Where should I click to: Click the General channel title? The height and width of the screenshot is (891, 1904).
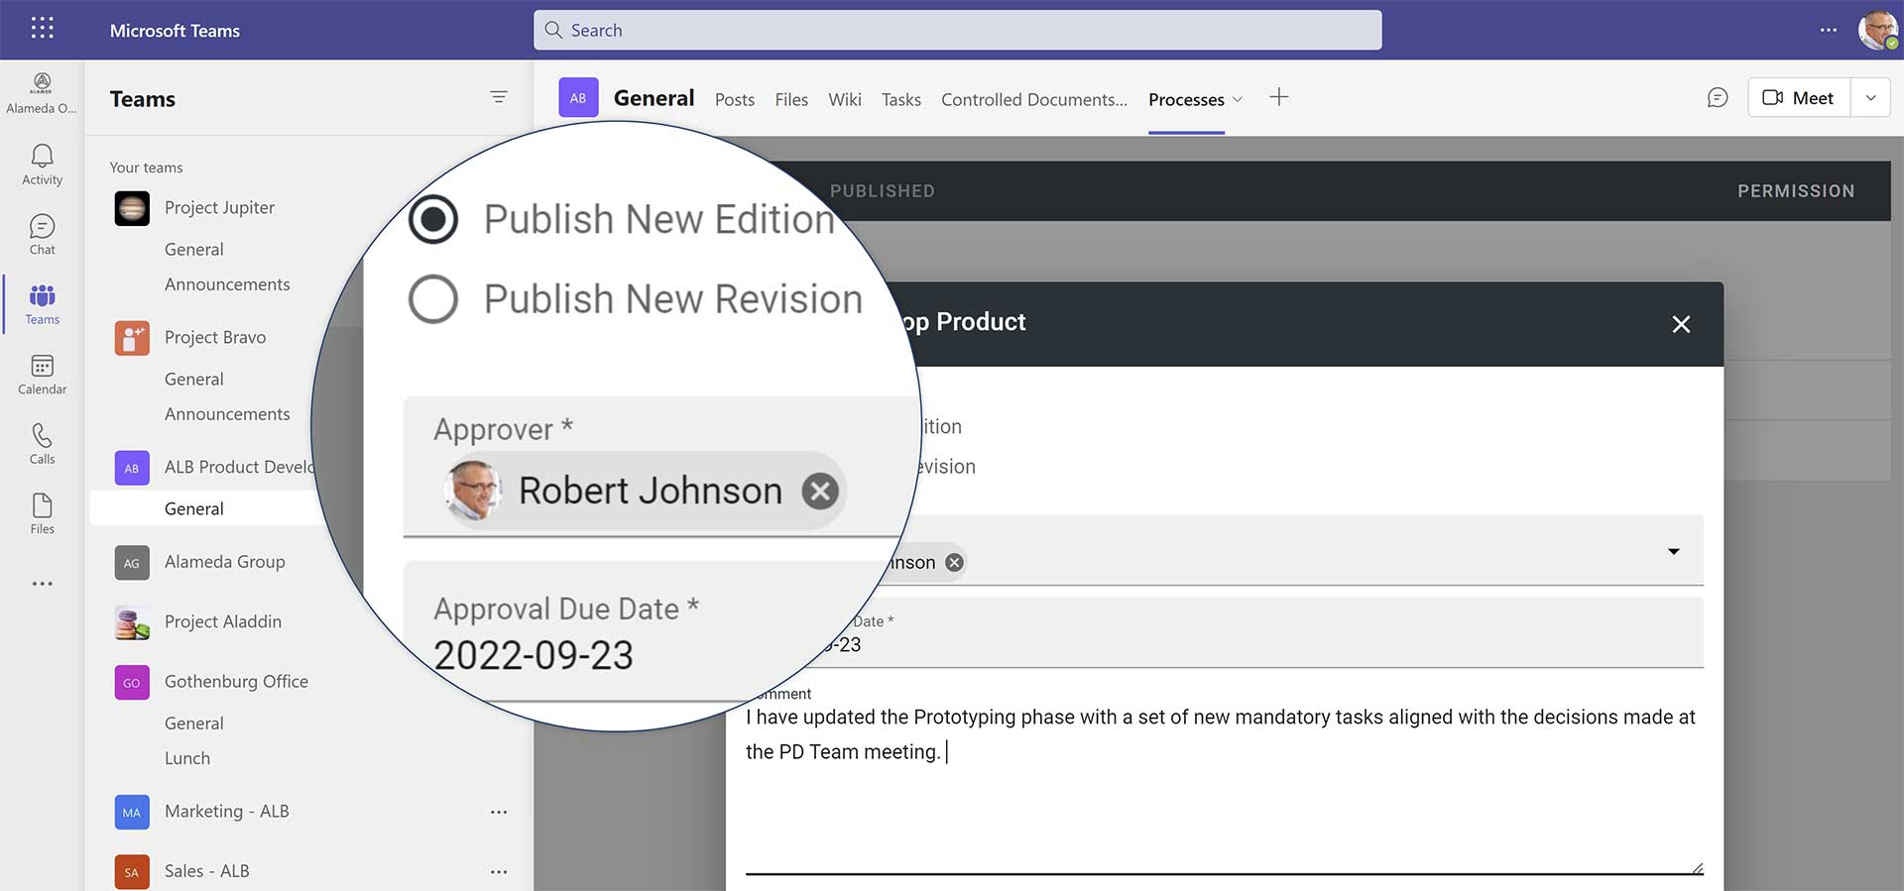pos(654,98)
